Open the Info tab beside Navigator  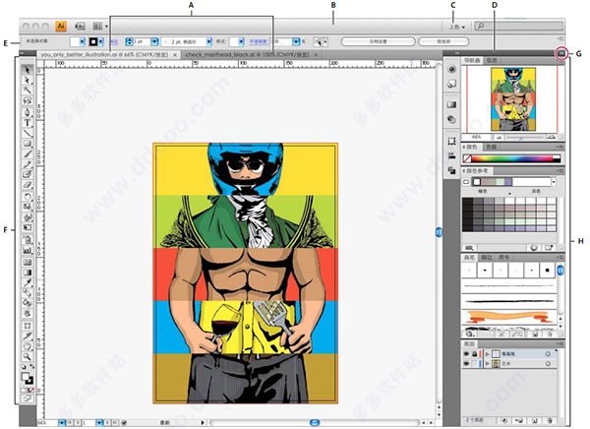tap(492, 60)
